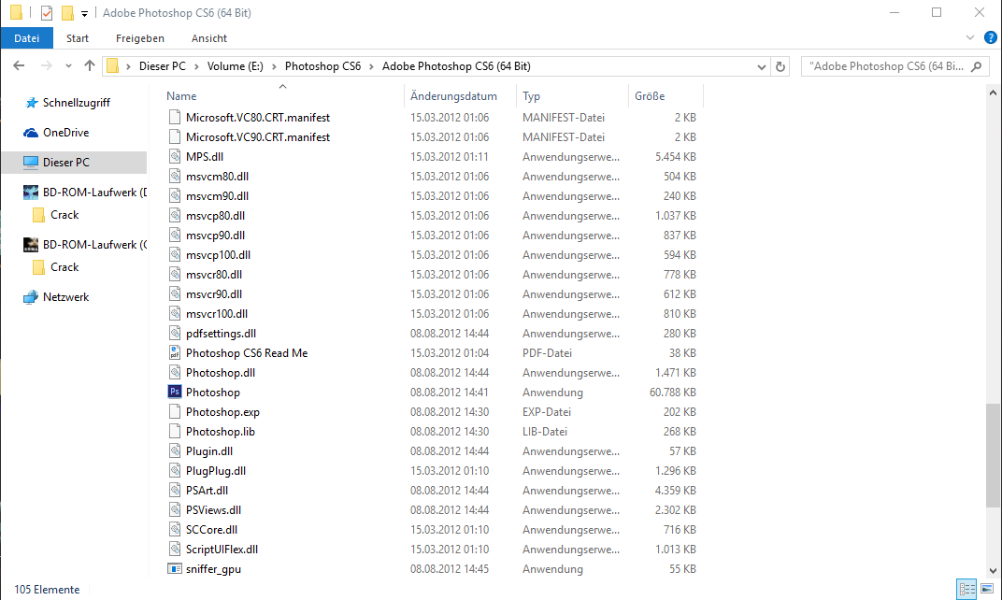This screenshot has height=600, width=1002.
Task: Open the Ansicht ribbon tab
Action: pos(209,38)
